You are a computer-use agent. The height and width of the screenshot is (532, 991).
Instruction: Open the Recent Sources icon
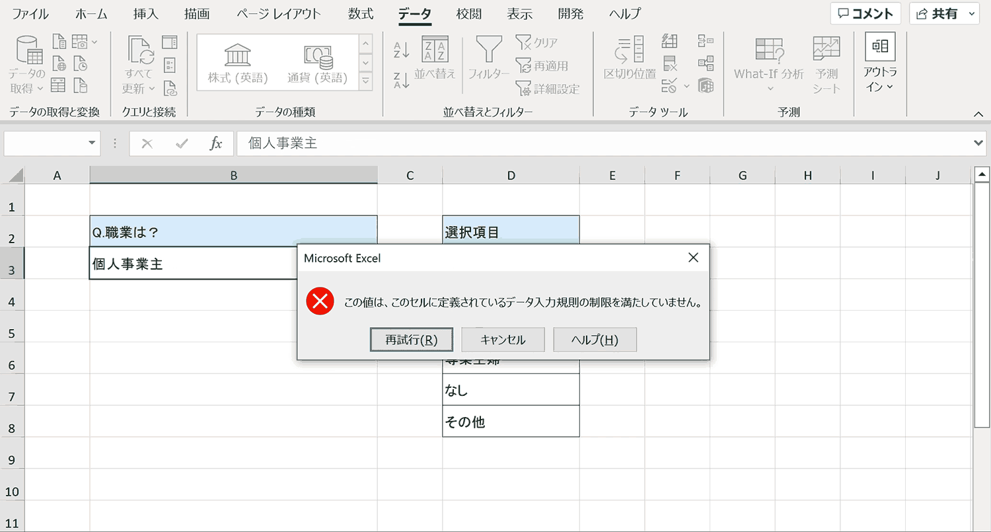[x=81, y=64]
